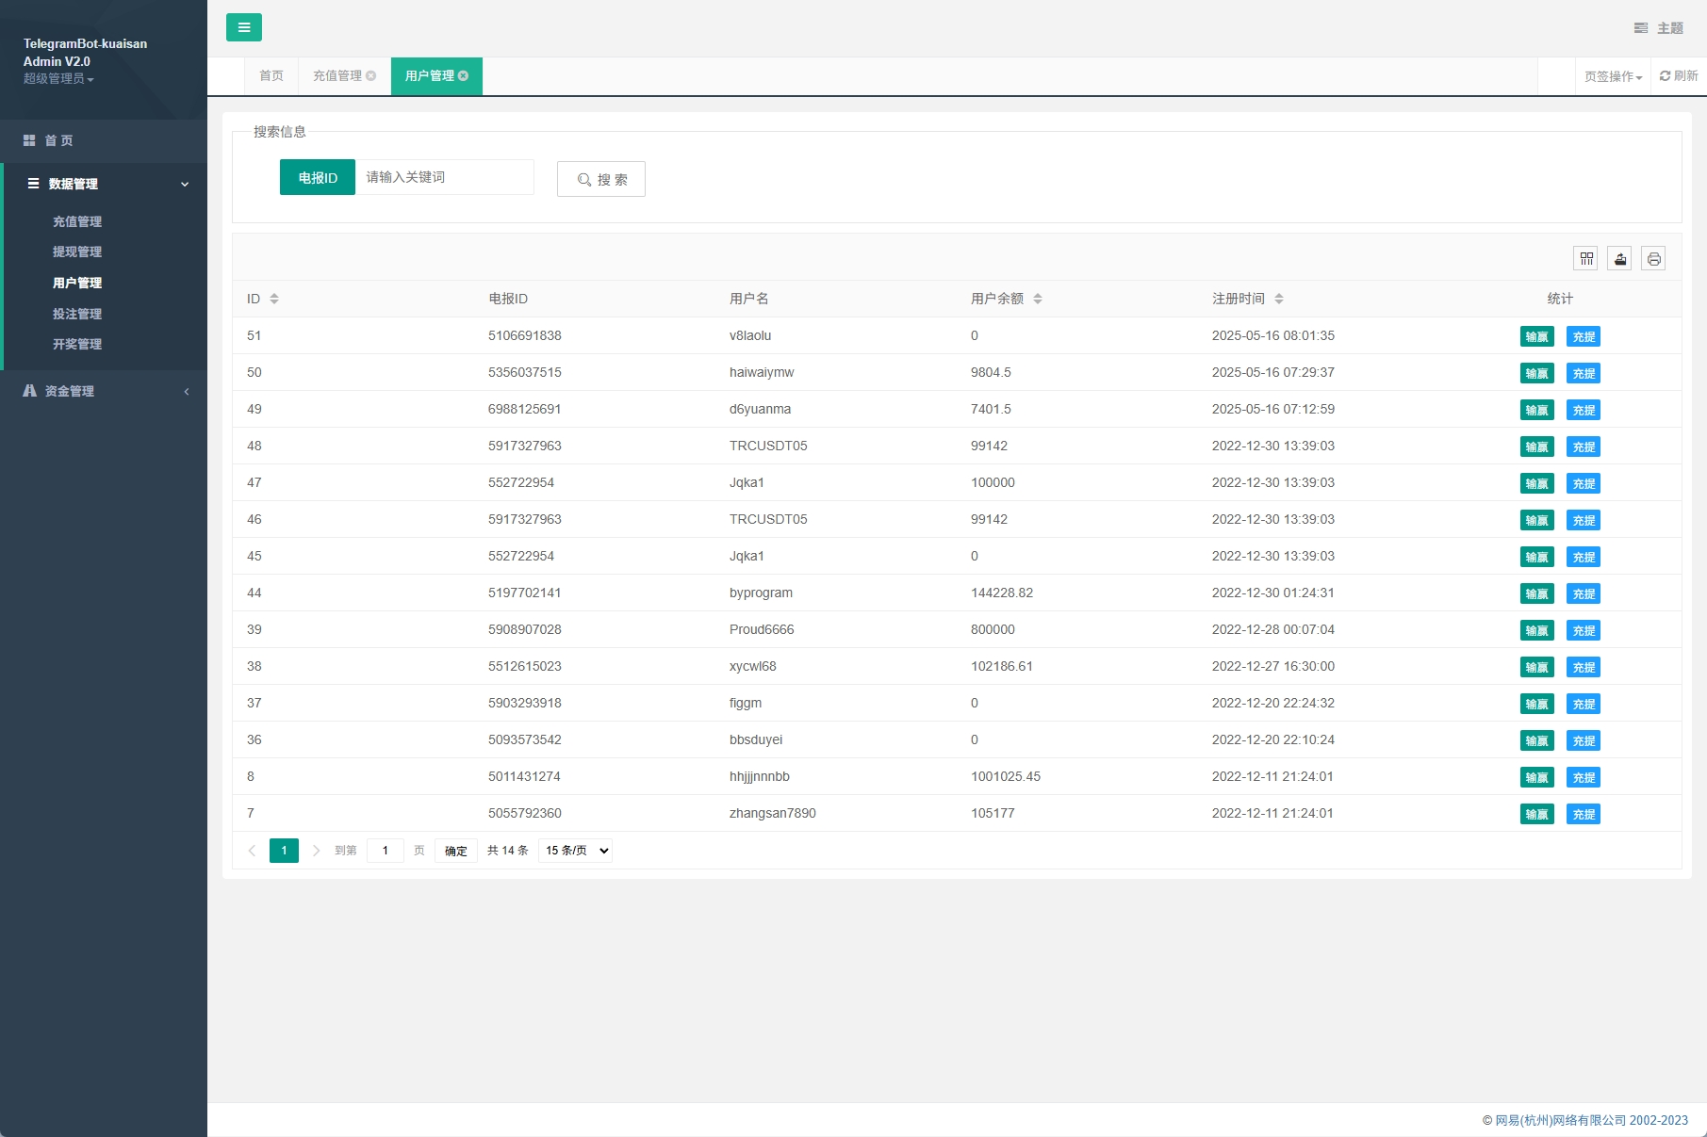Sort the table by 注册时间 column
Screen dimensions: 1707x1137
[1278, 299]
